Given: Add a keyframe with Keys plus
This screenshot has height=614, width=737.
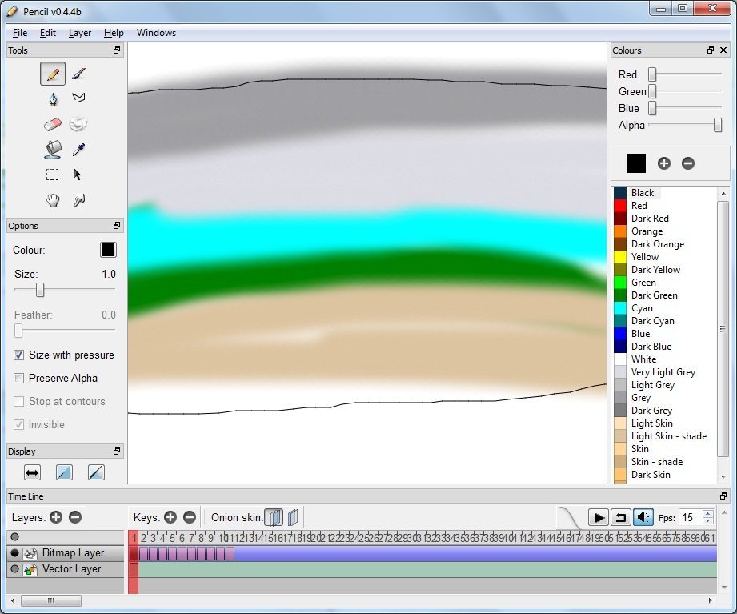Looking at the screenshot, I should (x=170, y=517).
